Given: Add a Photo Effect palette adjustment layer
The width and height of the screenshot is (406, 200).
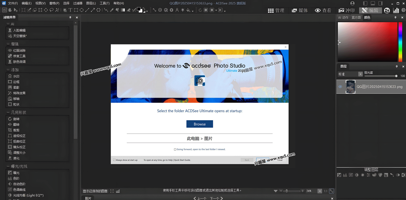Looking at the screenshot, I should click(x=374, y=175).
